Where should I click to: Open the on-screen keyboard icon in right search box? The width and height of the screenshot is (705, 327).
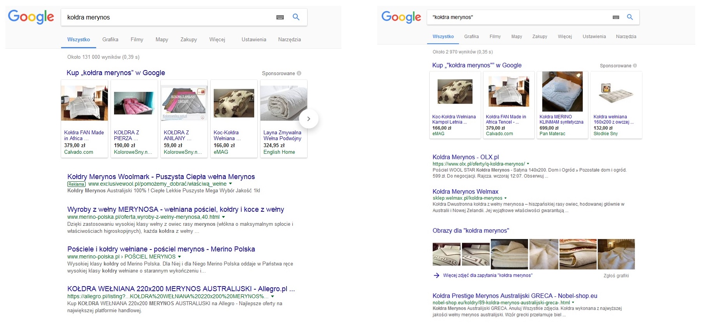[616, 17]
